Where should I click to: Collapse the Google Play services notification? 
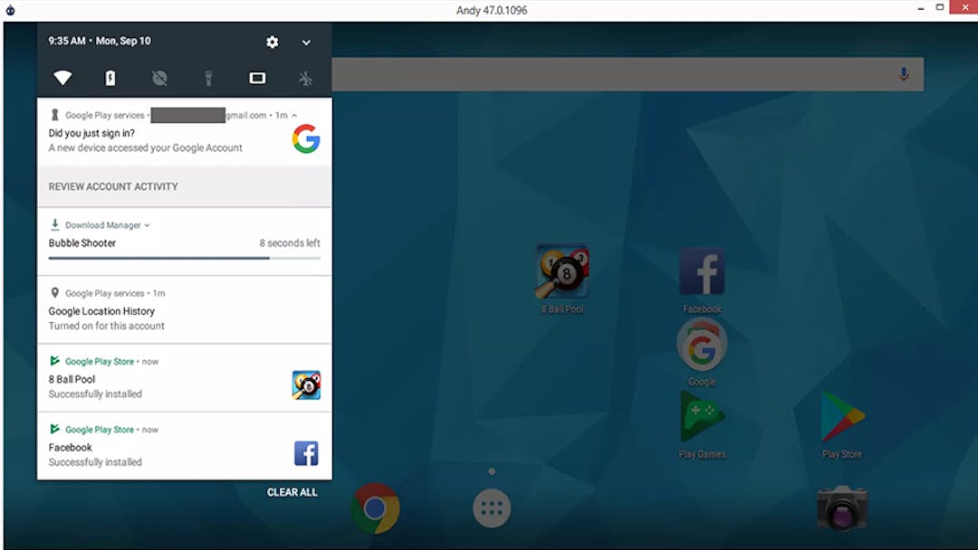297,115
